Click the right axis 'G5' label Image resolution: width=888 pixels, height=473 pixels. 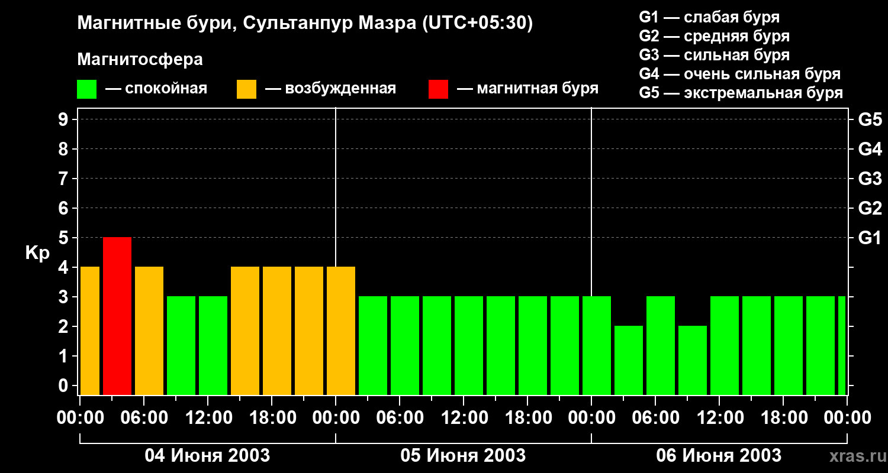click(x=870, y=119)
